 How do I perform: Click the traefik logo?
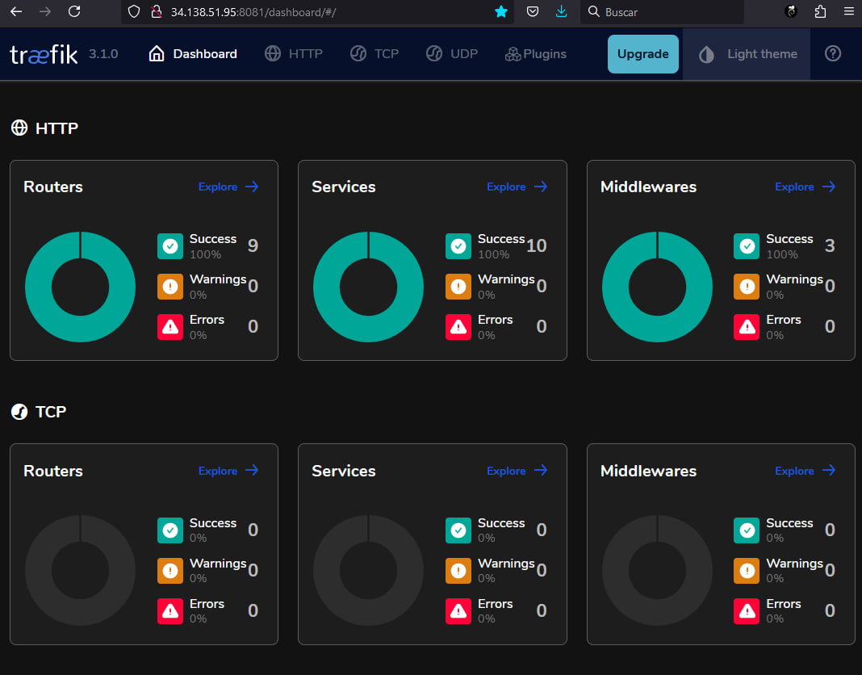pos(44,54)
